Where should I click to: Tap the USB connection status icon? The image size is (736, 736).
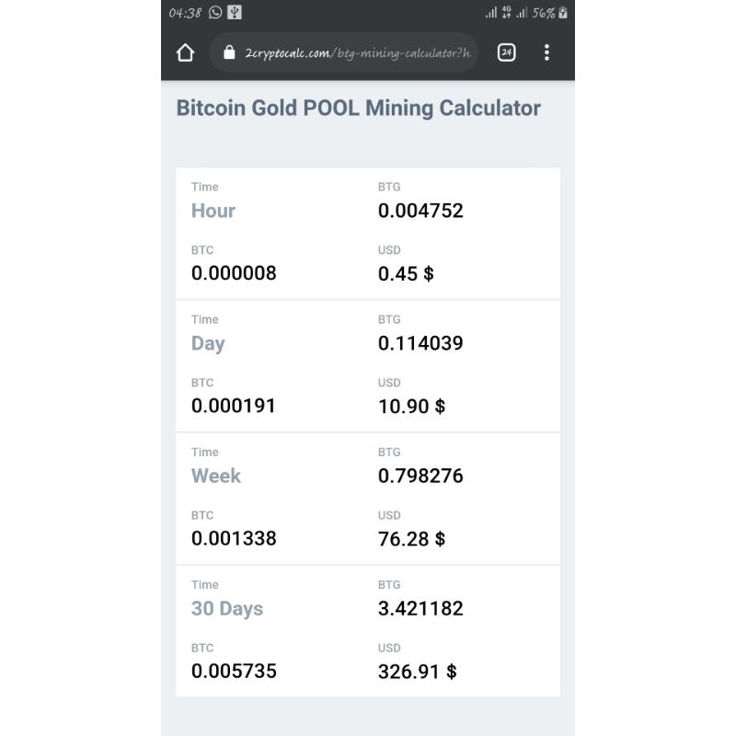click(x=235, y=13)
